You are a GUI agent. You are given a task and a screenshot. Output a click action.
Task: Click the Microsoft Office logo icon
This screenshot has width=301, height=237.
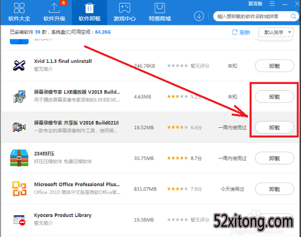point(19,189)
